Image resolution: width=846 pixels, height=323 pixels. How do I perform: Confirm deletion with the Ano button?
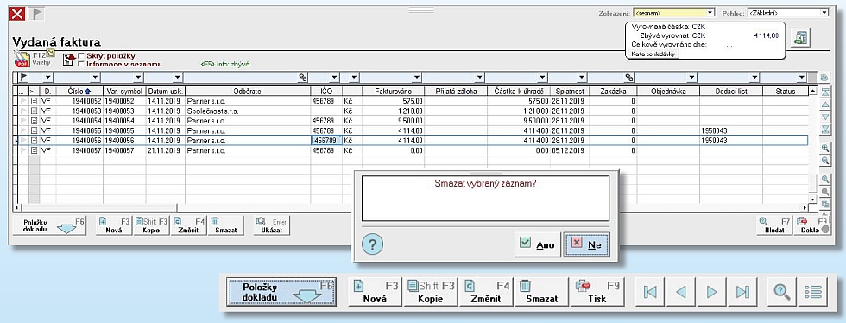(537, 244)
